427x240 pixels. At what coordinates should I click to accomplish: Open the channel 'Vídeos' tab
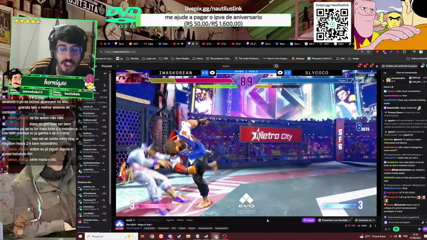[x=180, y=220]
